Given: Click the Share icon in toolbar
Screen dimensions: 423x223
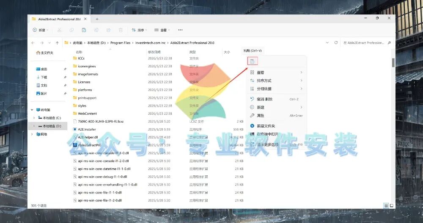Looking at the screenshot, I should (x=108, y=30).
